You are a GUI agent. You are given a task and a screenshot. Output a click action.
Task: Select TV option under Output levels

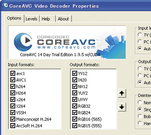140,69
